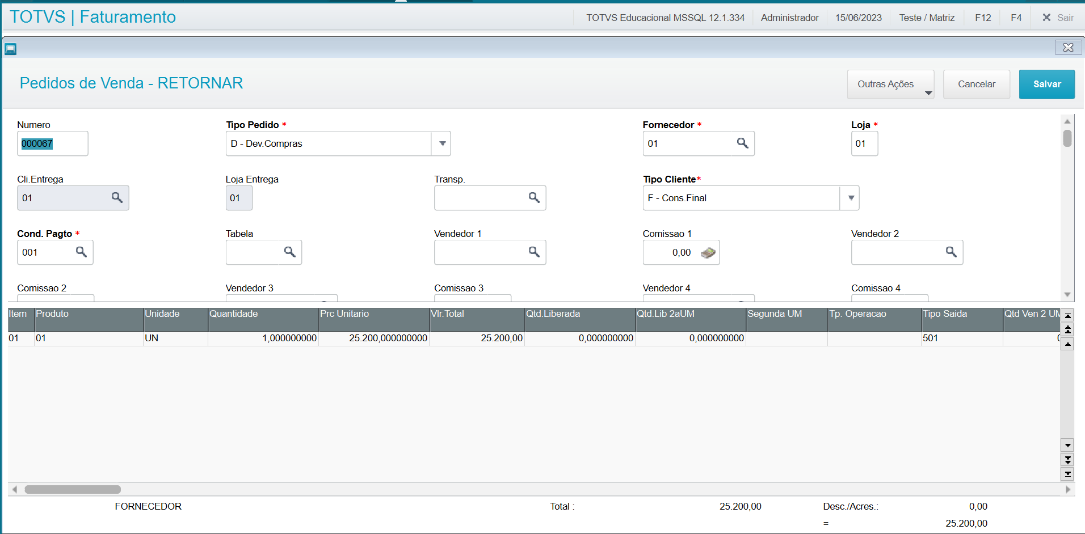Click form scrollbar up arrow
1085x534 pixels.
tap(1067, 121)
